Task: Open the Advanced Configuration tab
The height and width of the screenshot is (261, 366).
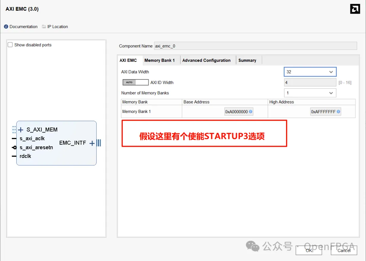Action: pos(206,61)
